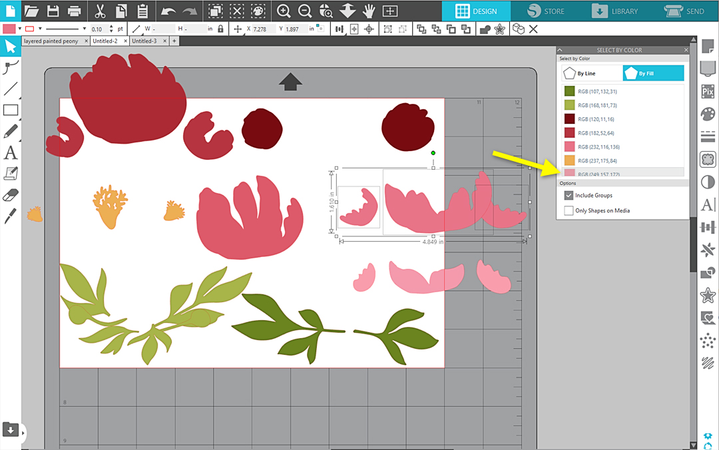
Task: Fit the page to the window
Action: 390,11
